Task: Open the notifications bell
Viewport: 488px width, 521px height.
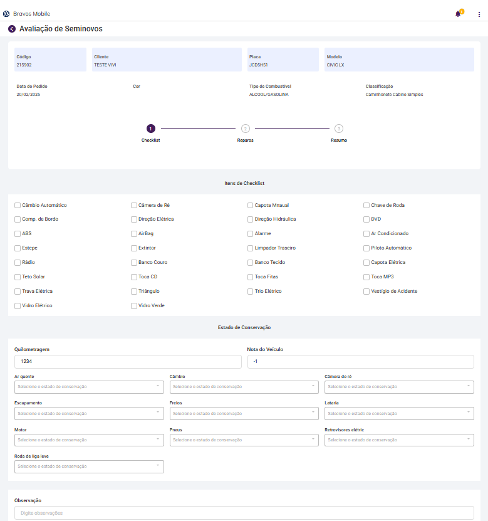Action: 458,14
